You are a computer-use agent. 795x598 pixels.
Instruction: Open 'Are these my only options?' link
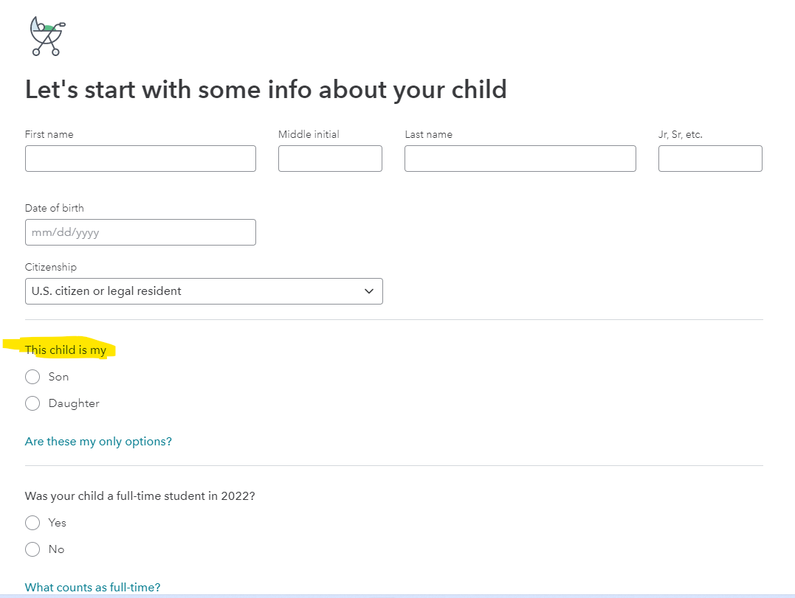(x=98, y=442)
